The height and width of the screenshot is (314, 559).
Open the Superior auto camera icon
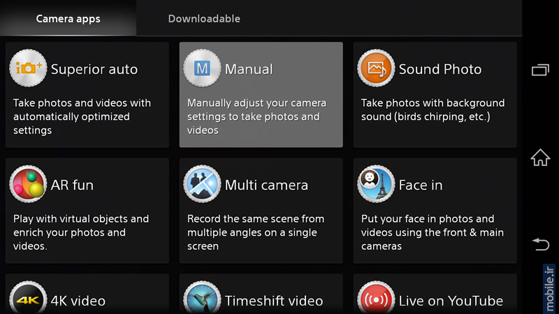[28, 68]
